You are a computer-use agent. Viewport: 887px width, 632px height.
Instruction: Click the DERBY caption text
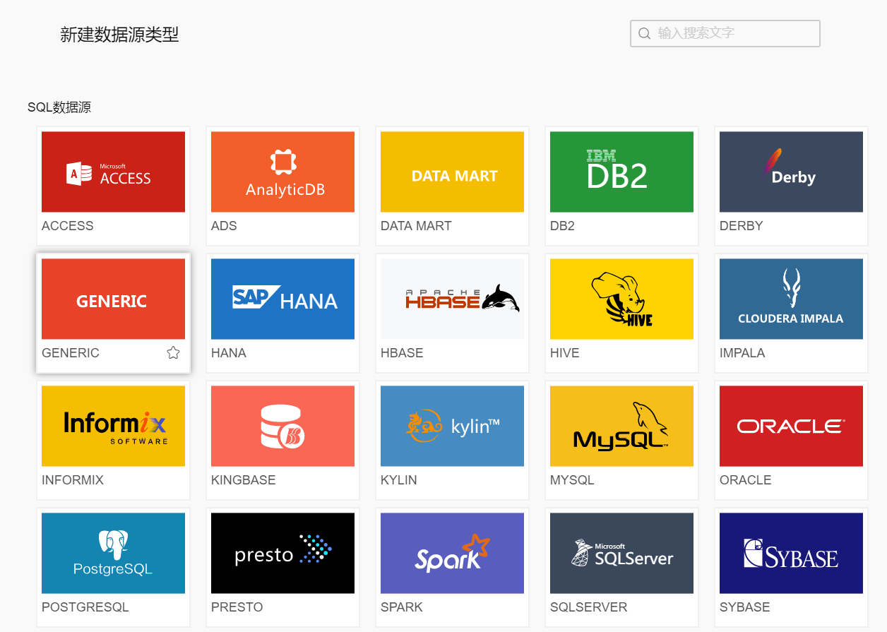pyautogui.click(x=742, y=226)
